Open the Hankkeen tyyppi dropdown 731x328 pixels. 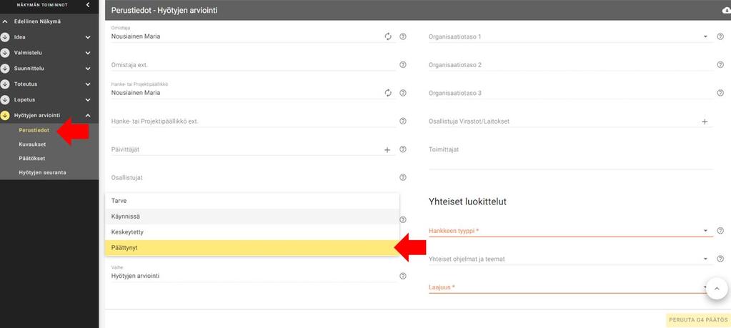tap(571, 230)
